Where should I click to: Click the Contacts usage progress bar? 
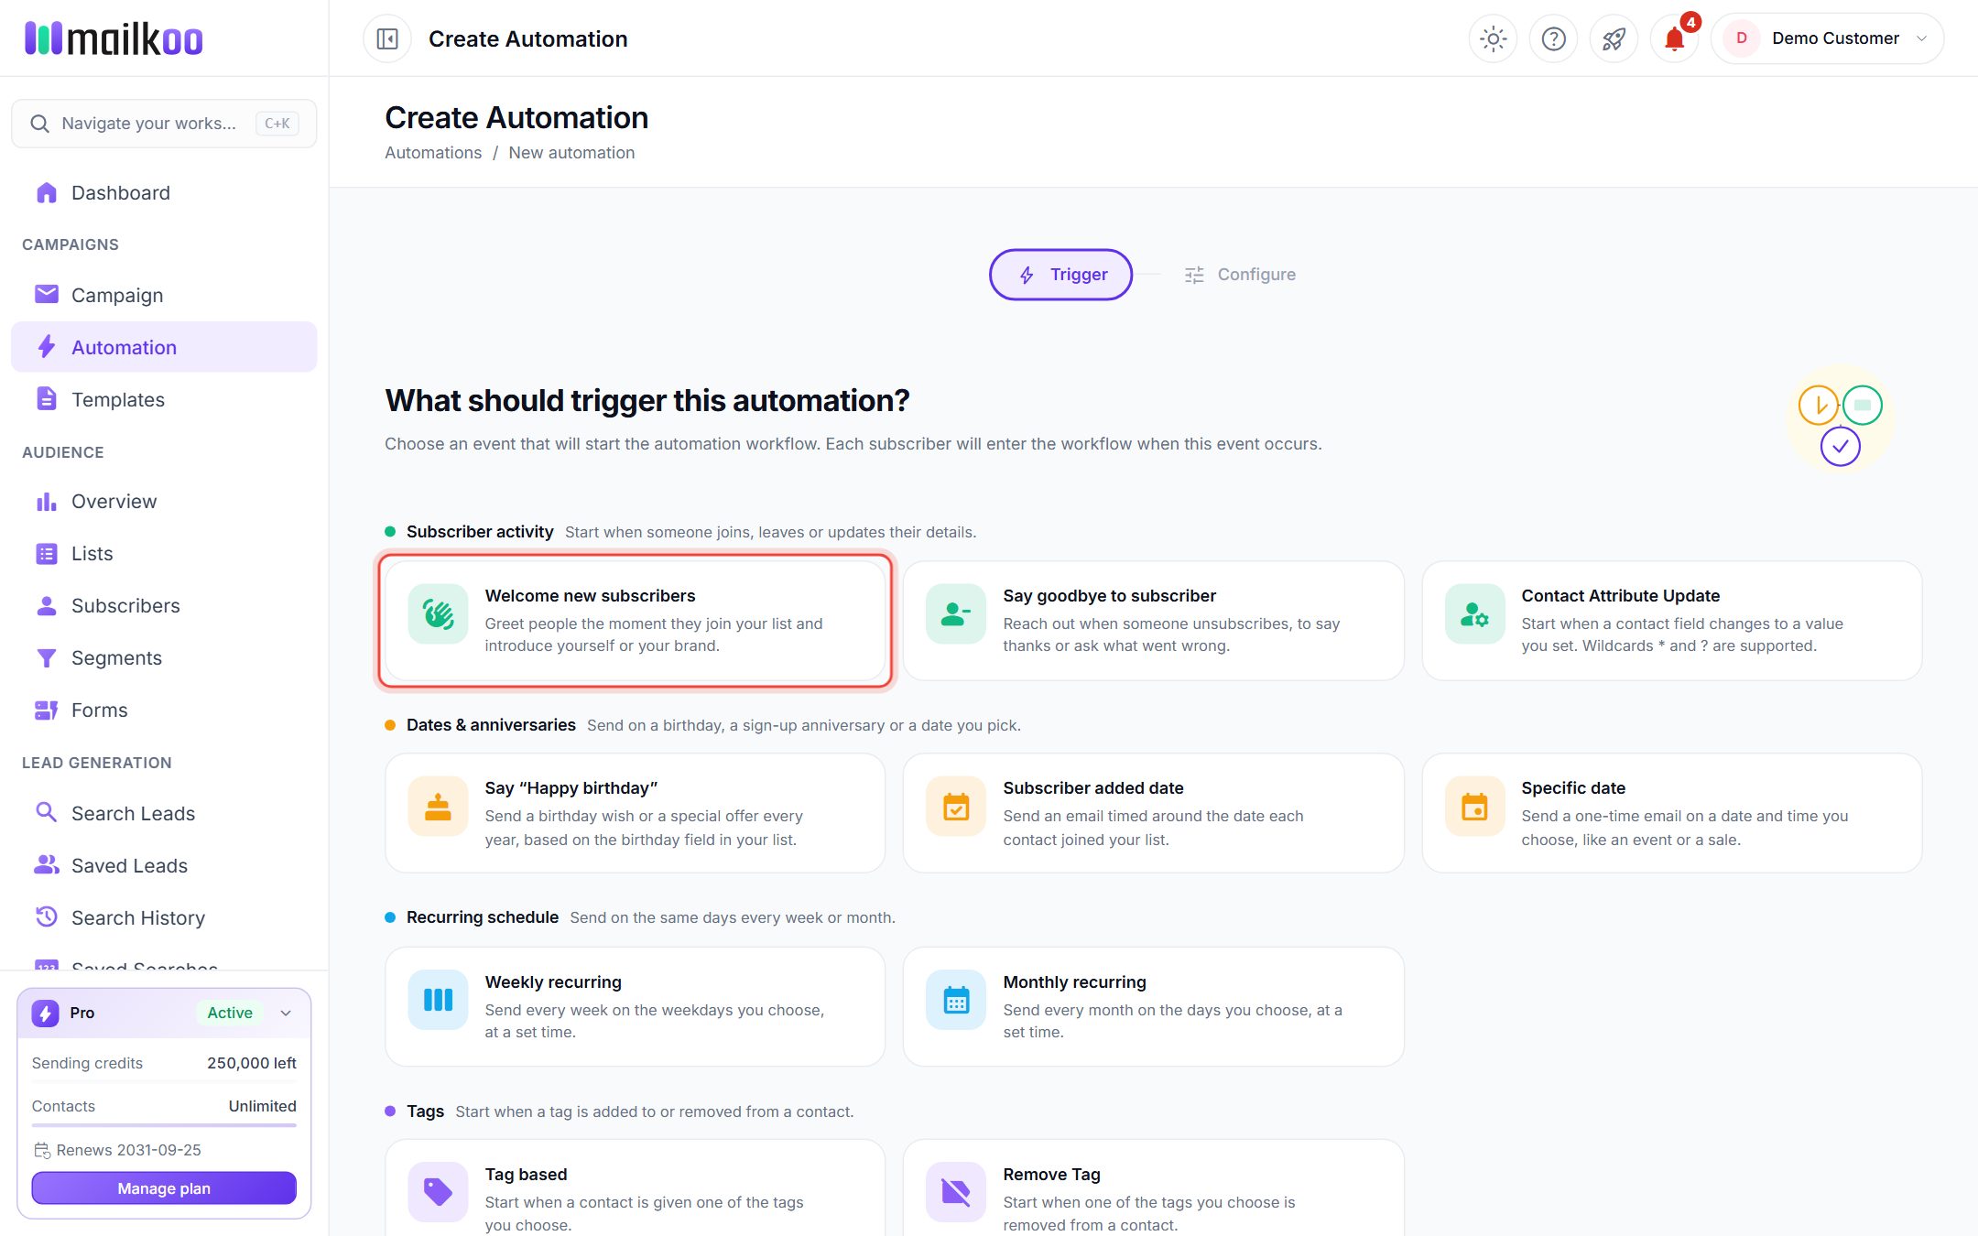[x=164, y=1125]
